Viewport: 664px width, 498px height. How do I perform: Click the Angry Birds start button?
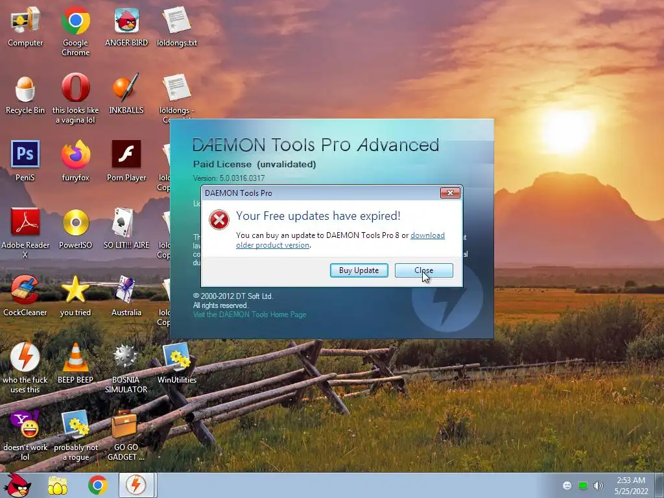tap(18, 485)
